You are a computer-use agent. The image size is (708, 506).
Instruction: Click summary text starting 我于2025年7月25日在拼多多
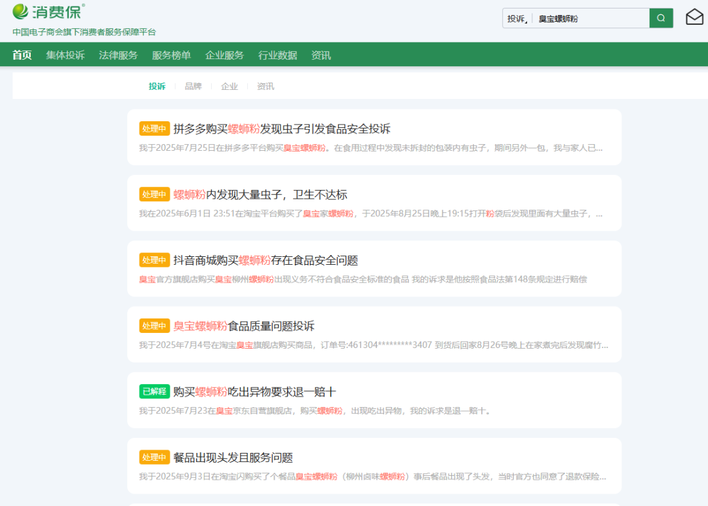tap(370, 148)
